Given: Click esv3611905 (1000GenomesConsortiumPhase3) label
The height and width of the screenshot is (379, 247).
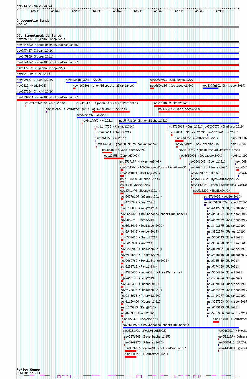Looking at the screenshot, I should (153, 168).
